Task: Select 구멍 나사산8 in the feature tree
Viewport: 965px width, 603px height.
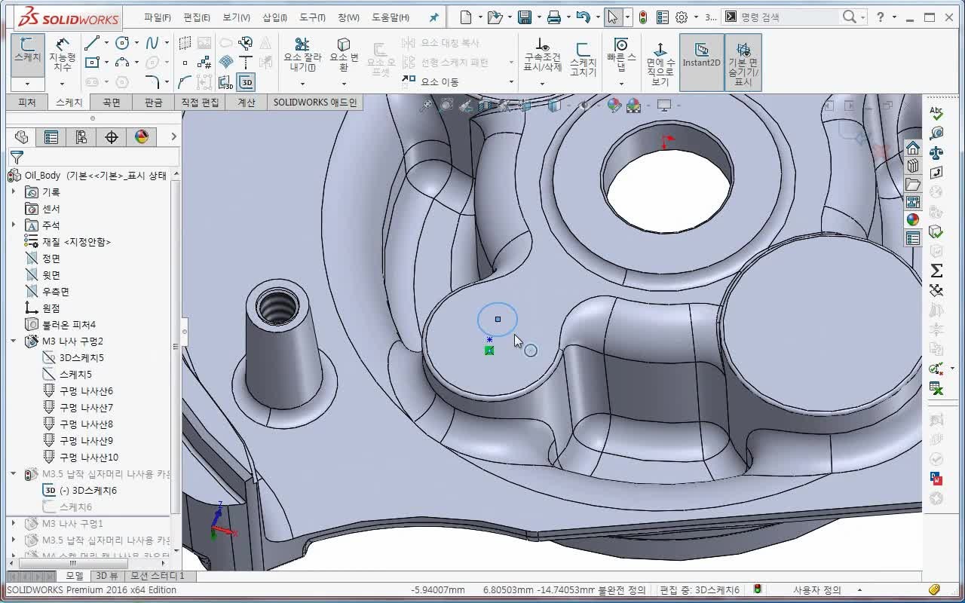Action: [86, 424]
